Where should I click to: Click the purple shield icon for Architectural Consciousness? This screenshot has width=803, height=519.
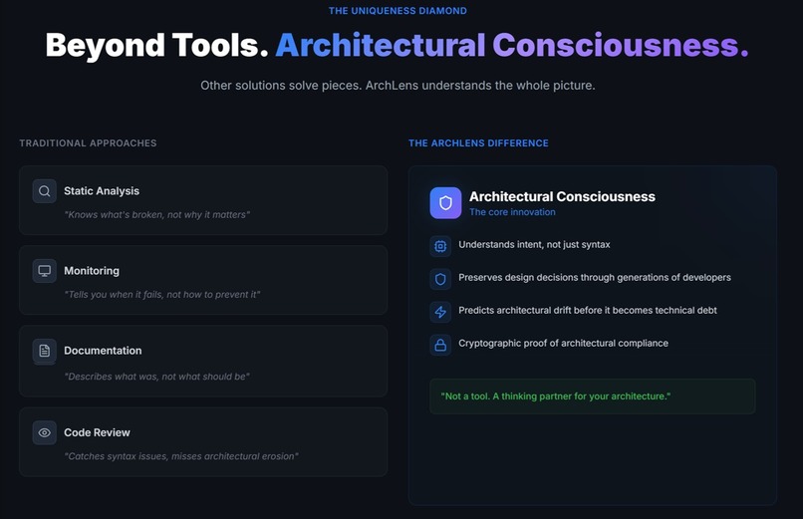445,202
